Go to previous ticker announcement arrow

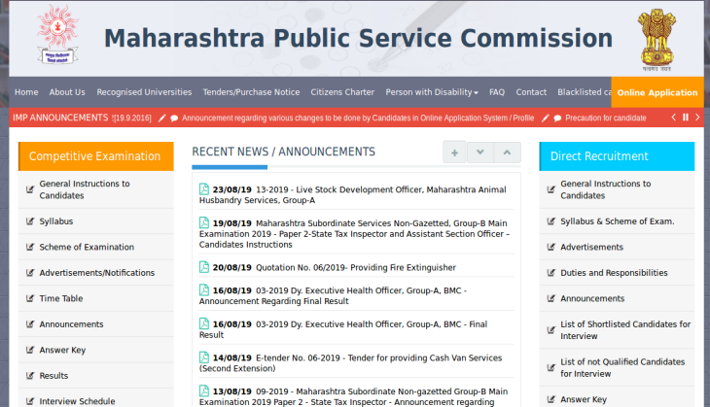click(x=674, y=118)
